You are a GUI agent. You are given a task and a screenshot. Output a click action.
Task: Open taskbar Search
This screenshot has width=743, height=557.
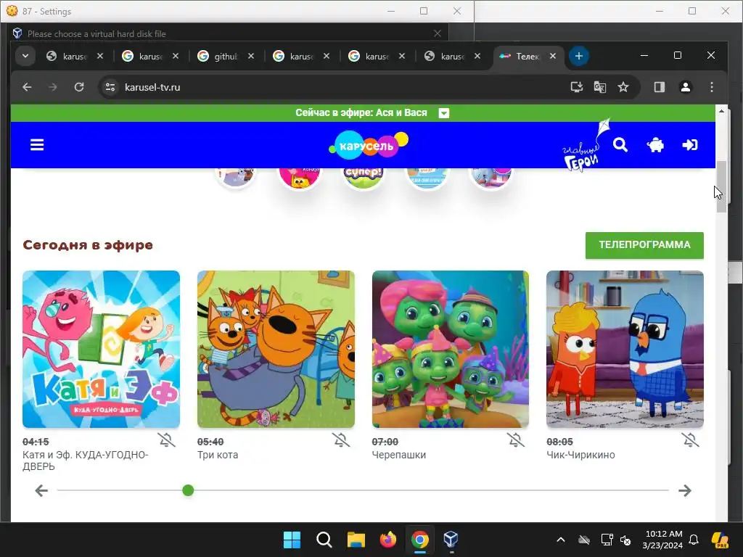(x=324, y=540)
